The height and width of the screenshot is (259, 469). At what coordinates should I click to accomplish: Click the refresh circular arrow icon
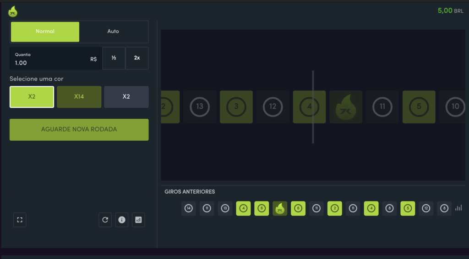click(x=105, y=220)
